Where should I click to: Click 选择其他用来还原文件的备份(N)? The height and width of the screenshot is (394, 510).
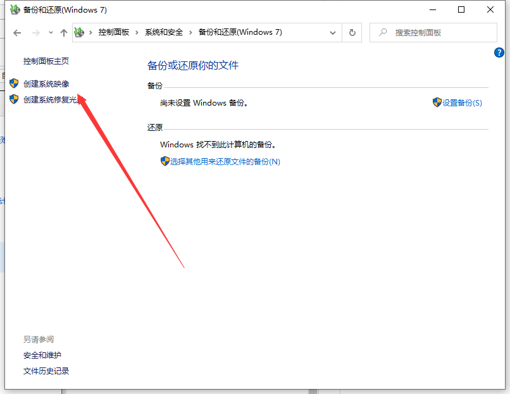[x=225, y=161]
